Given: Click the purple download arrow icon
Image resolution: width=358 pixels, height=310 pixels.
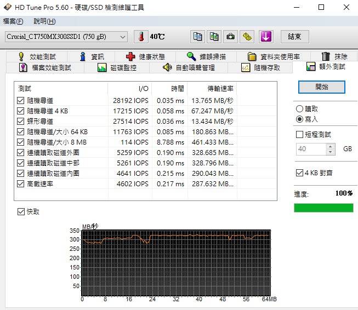Looking at the screenshot, I should [266, 37].
